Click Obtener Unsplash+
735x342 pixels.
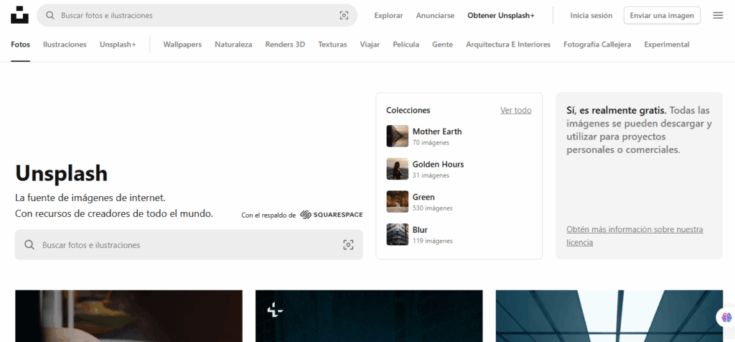coord(500,16)
